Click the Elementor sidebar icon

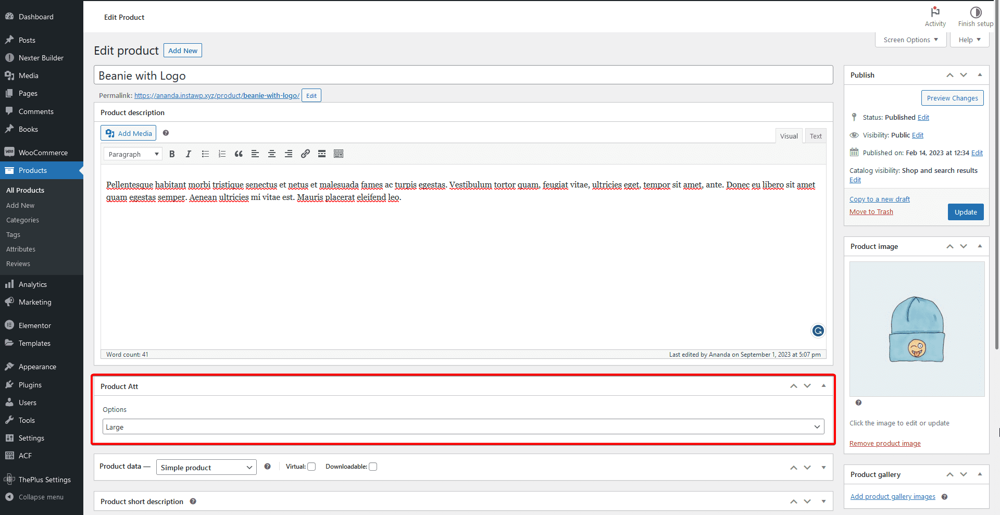pyautogui.click(x=10, y=325)
